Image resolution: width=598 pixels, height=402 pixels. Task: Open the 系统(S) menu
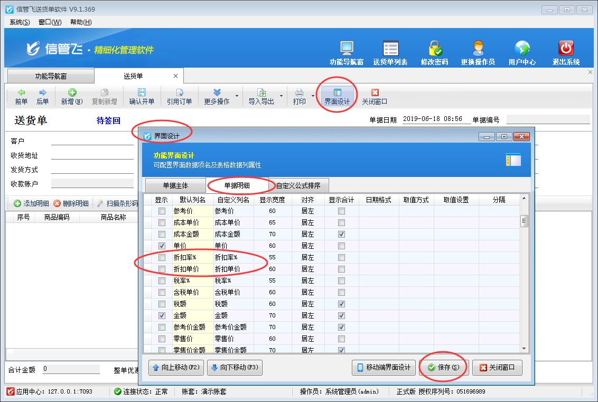point(20,22)
